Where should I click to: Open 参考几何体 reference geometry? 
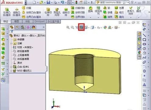pyautogui.click(x=131, y=11)
